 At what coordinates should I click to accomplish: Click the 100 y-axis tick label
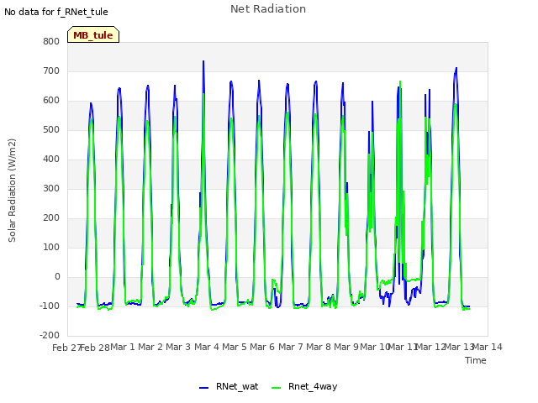click(x=51, y=247)
